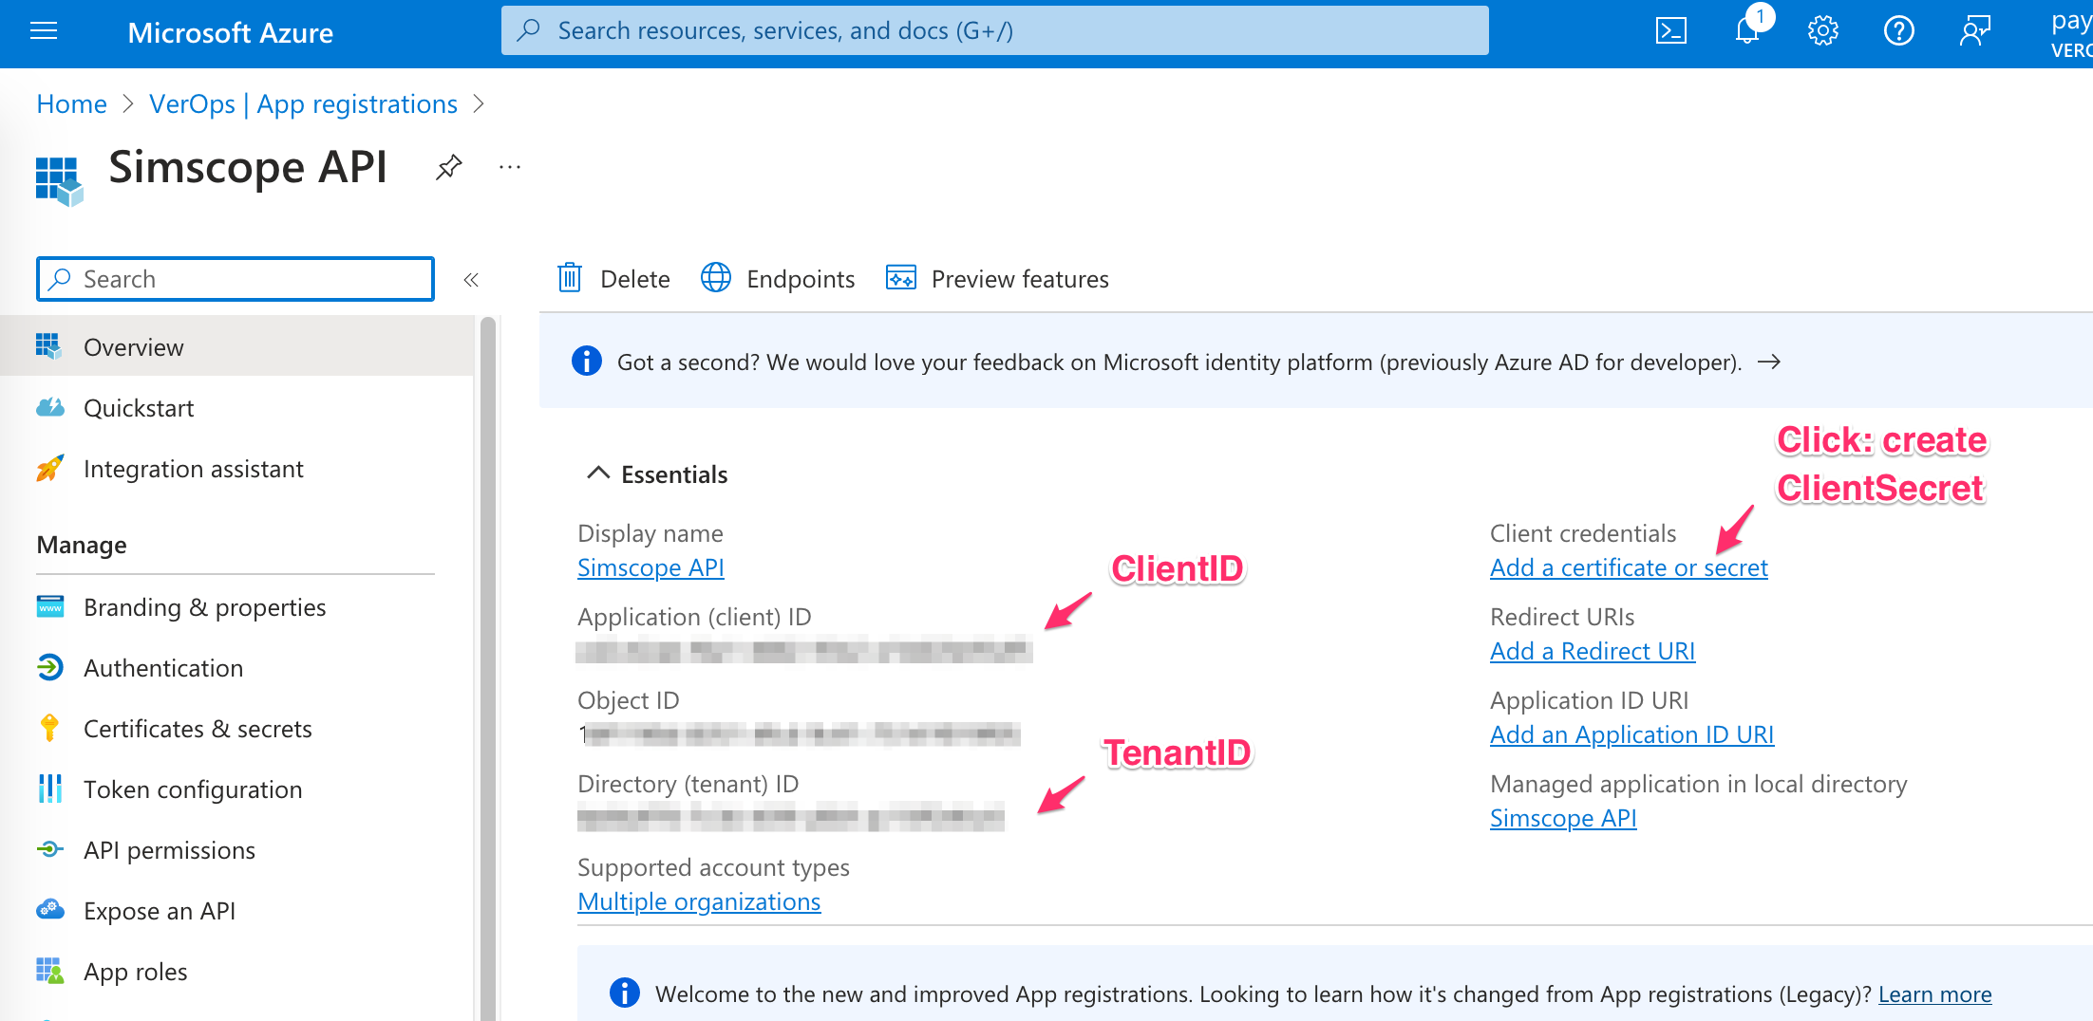Open portal settings gear
Screen dimensions: 2093x1021
pyautogui.click(x=1822, y=31)
